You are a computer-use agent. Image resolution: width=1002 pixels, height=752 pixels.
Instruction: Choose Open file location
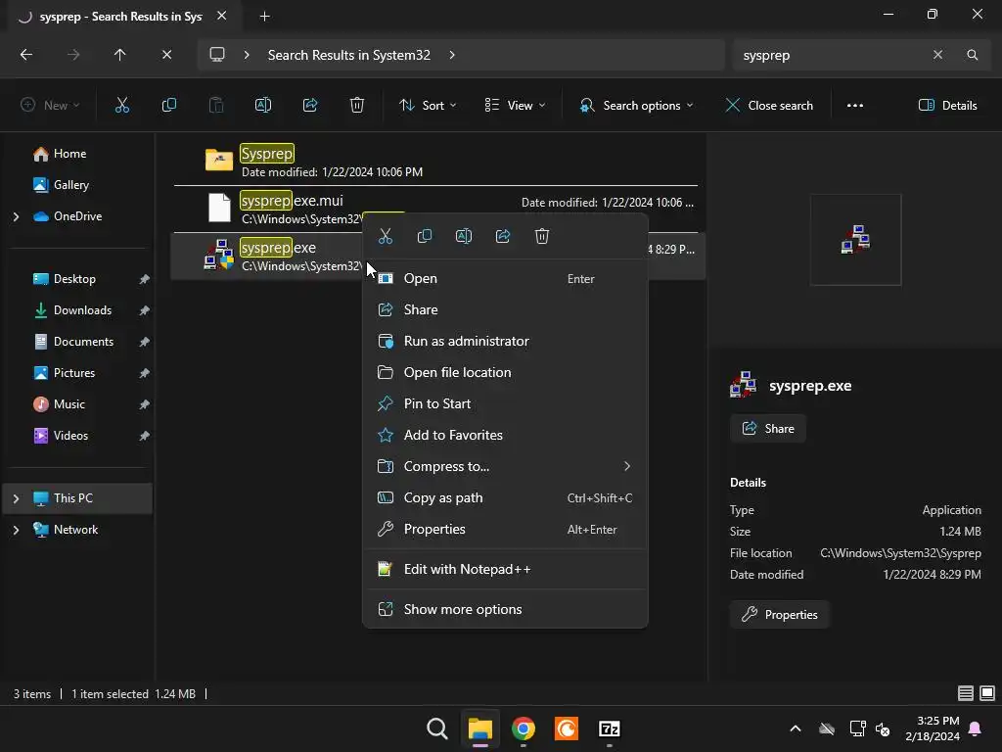[505, 372]
